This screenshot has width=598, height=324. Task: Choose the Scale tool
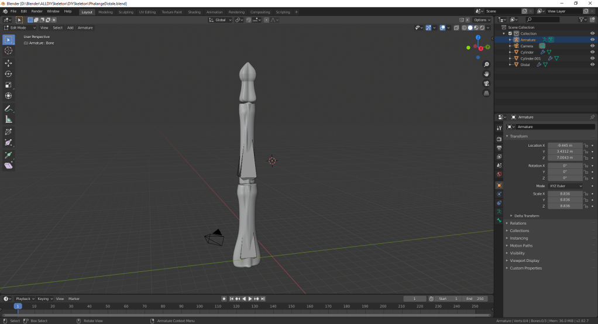coord(9,85)
